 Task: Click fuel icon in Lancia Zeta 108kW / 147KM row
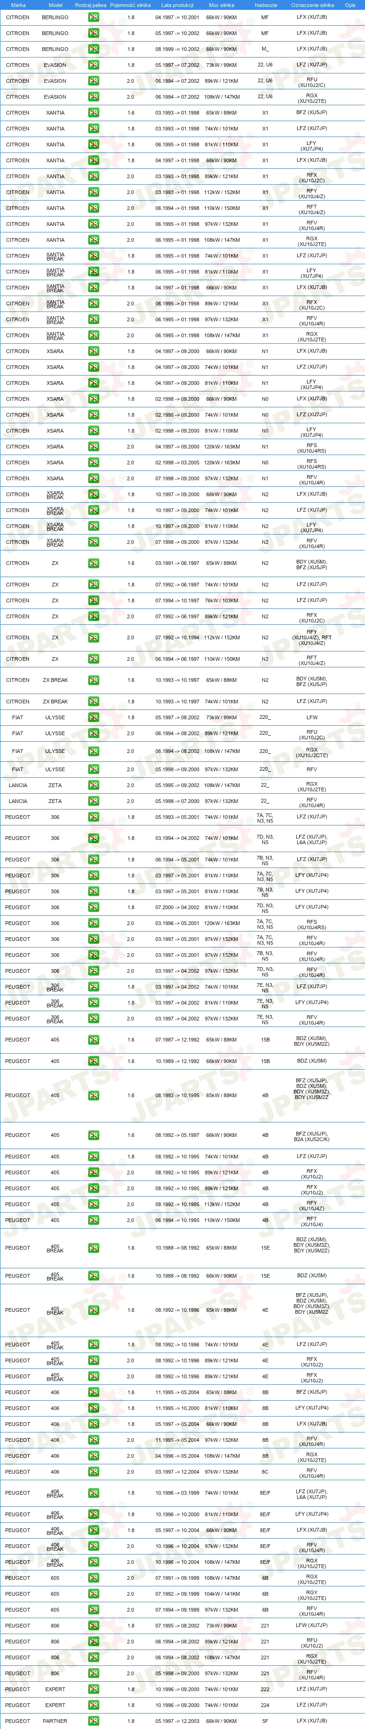93,785
